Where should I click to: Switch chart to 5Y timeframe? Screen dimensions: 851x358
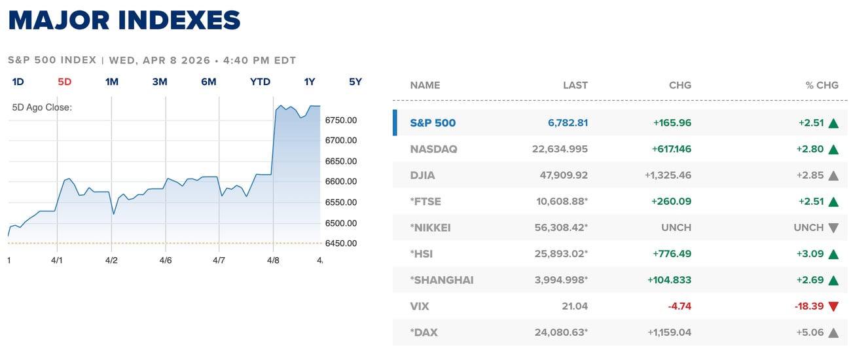(x=355, y=82)
